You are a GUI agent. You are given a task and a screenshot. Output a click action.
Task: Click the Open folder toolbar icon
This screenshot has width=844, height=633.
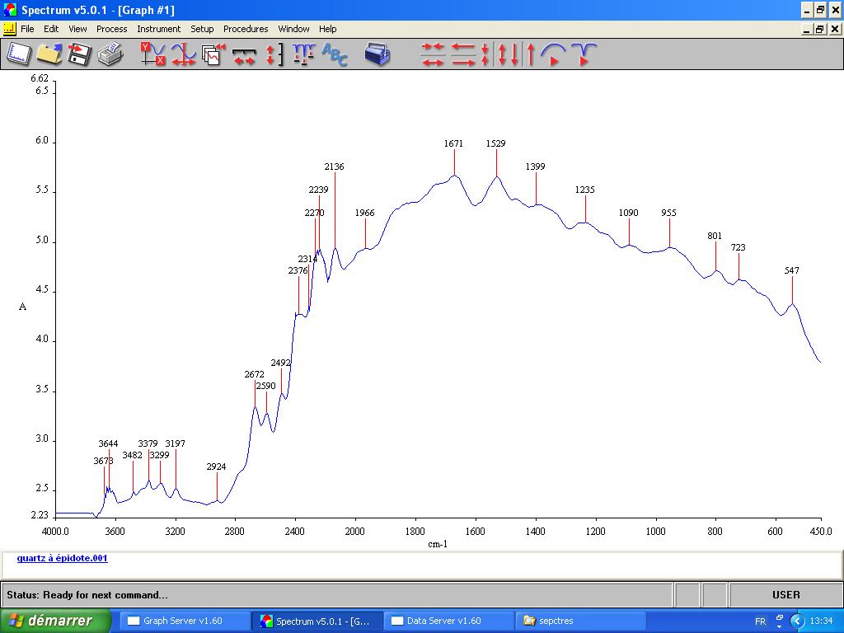[49, 54]
